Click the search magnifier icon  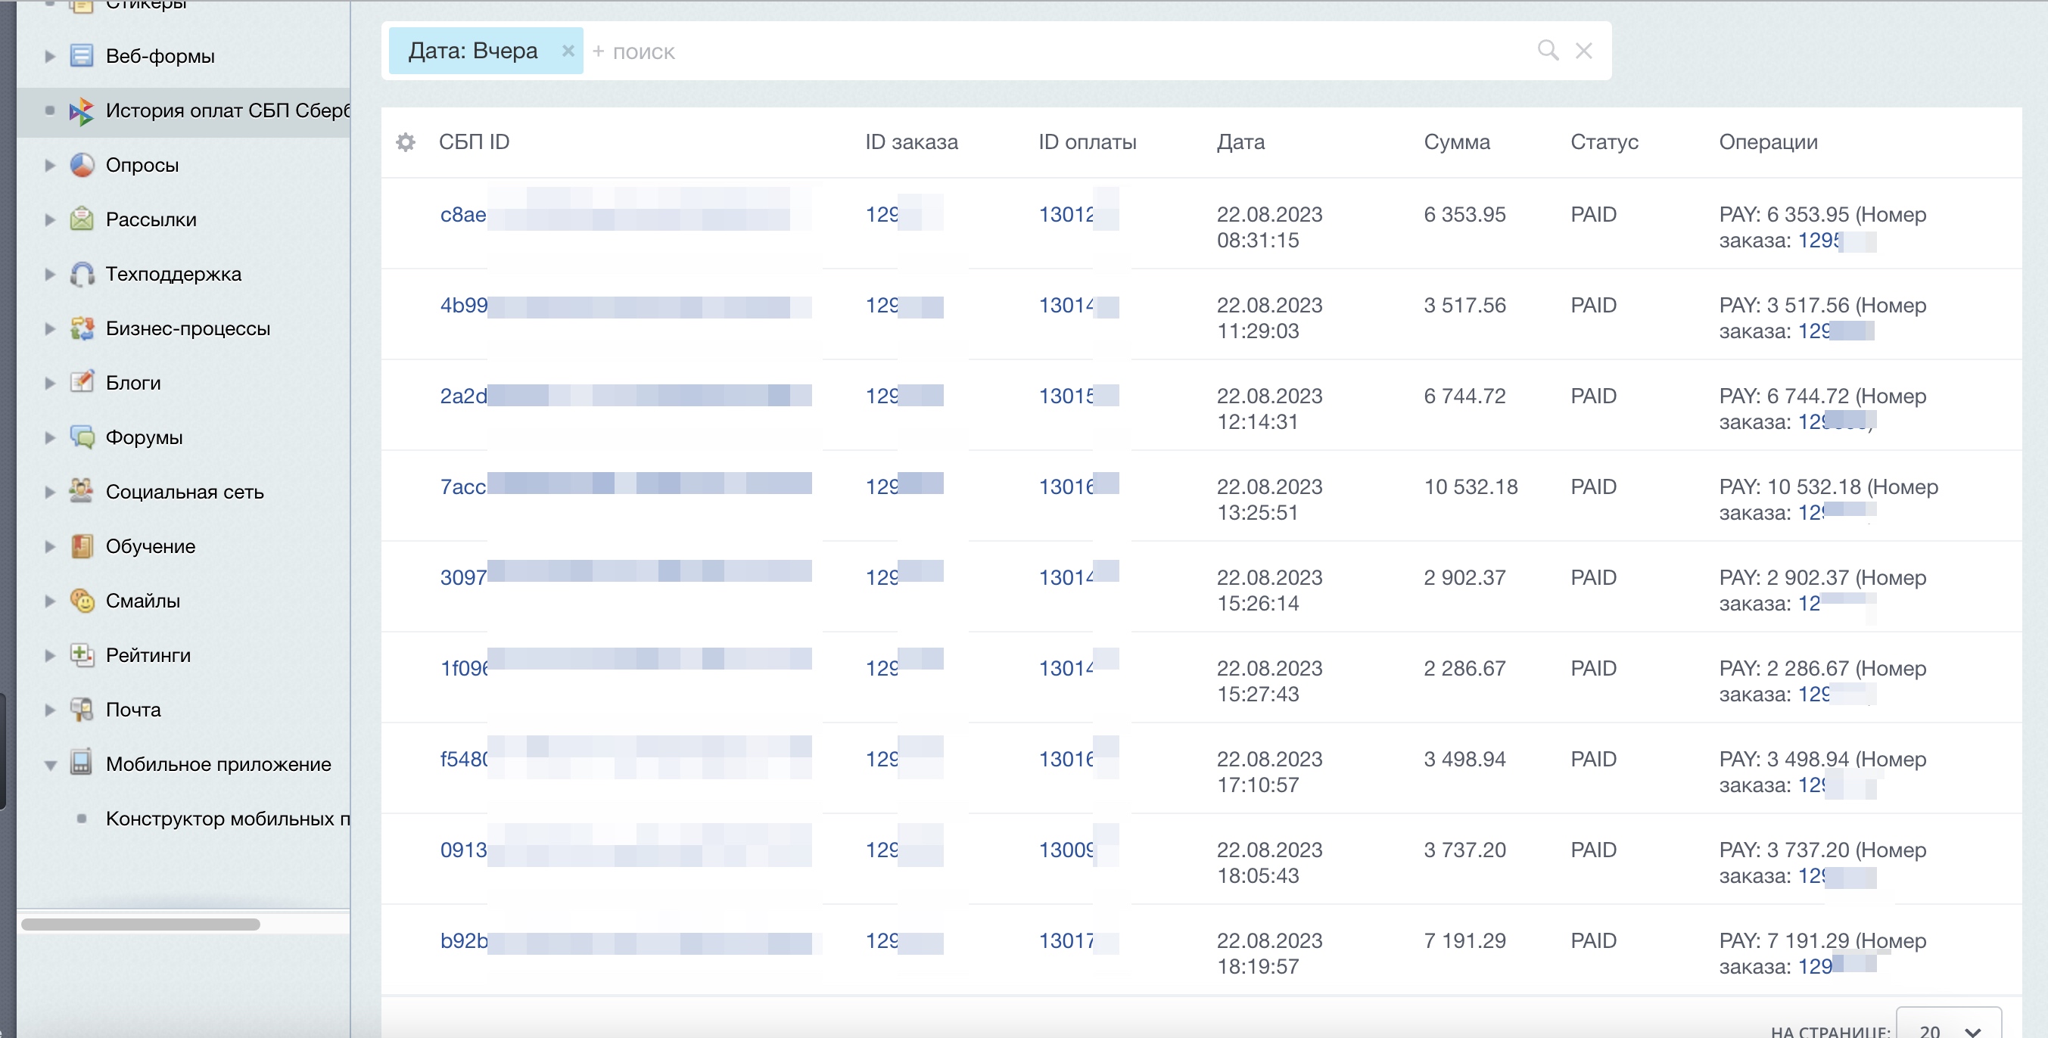[1547, 51]
